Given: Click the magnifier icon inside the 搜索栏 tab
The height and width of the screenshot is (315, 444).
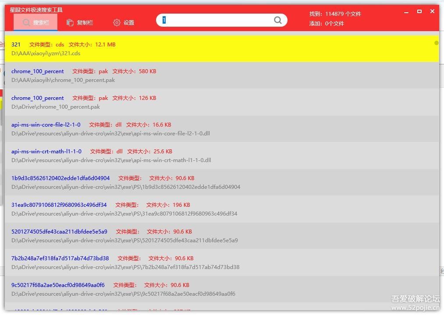Looking at the screenshot, I should click(26, 22).
